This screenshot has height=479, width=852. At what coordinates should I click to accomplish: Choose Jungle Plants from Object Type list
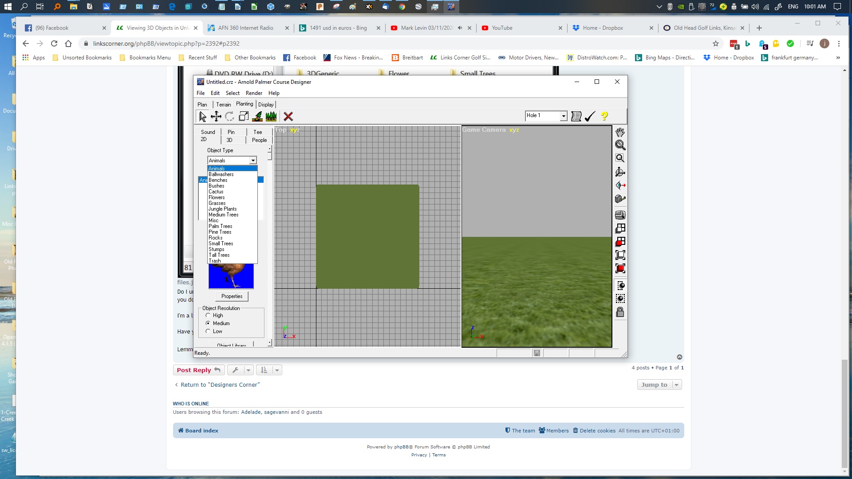[x=232, y=209]
